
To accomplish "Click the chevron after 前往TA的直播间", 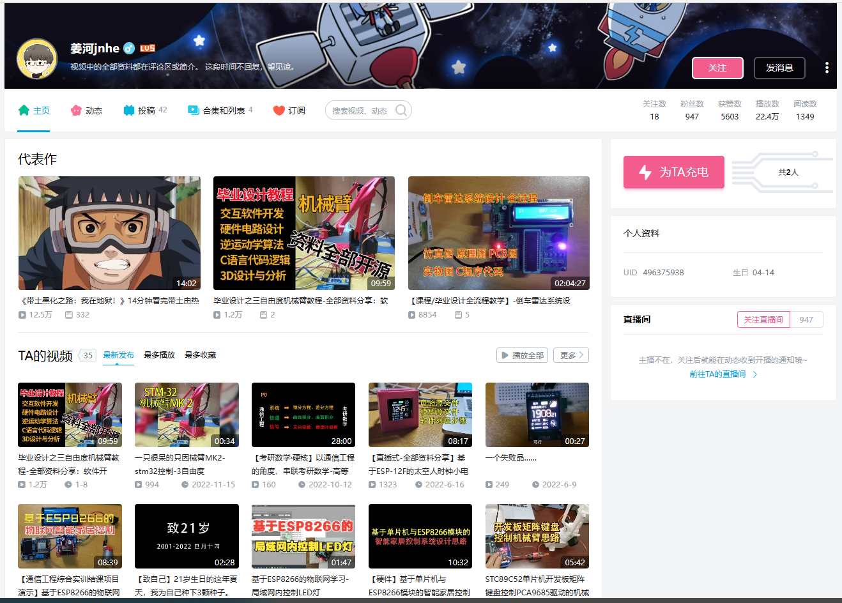I will click(755, 374).
